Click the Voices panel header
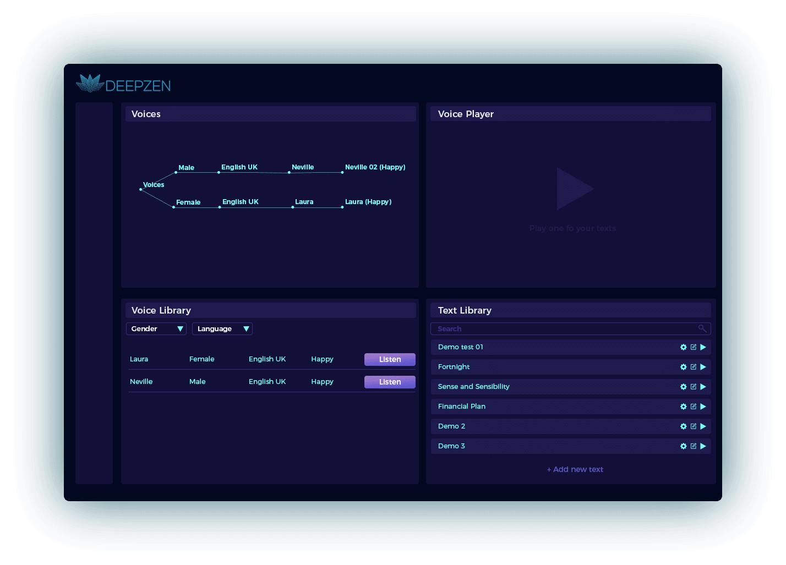786x565 pixels. [x=271, y=114]
